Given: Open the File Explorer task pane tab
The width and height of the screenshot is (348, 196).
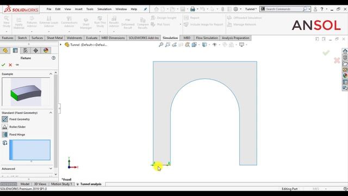Looking at the screenshot, I should click(345, 64).
